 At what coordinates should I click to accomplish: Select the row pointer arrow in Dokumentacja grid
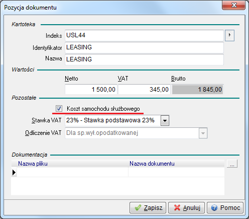[14, 172]
